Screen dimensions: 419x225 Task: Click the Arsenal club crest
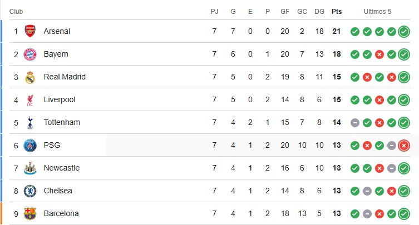(30, 31)
